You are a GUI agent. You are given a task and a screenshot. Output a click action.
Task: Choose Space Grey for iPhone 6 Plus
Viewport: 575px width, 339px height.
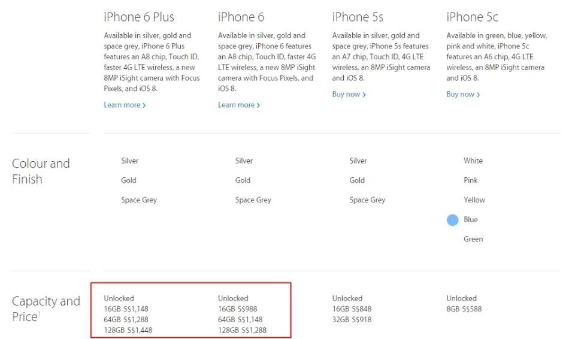tap(139, 200)
